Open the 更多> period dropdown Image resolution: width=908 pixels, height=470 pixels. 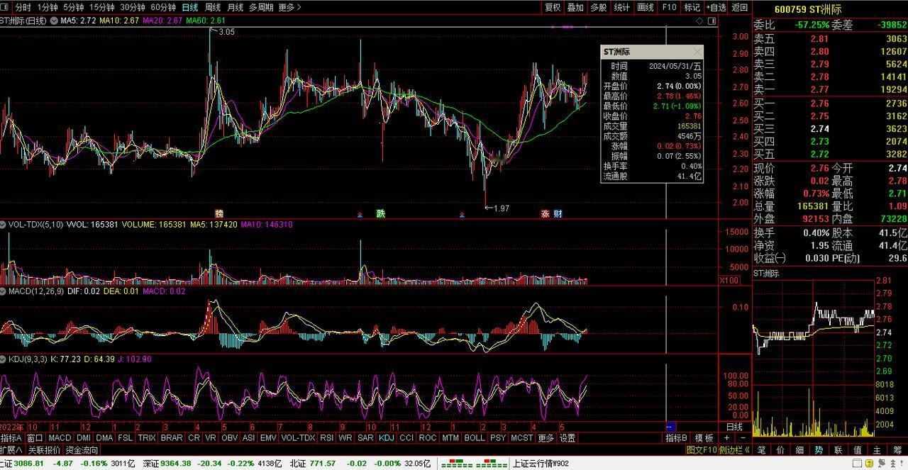click(289, 7)
